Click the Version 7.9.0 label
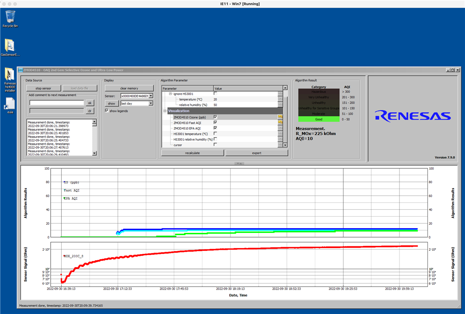 click(x=445, y=157)
